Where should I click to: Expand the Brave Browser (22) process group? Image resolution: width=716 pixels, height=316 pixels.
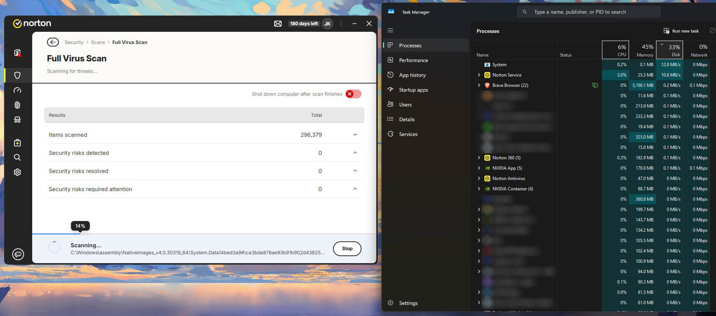479,85
